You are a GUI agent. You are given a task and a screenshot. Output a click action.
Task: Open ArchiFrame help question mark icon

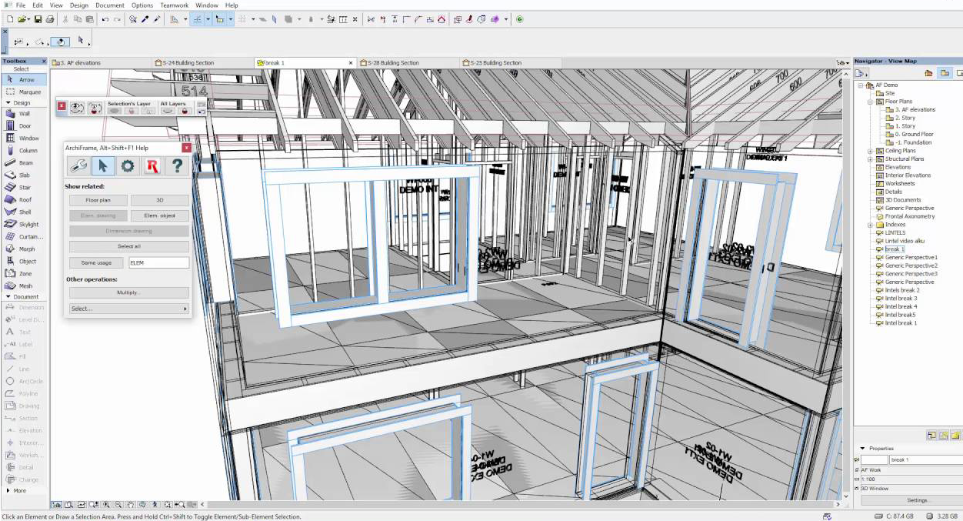point(178,165)
